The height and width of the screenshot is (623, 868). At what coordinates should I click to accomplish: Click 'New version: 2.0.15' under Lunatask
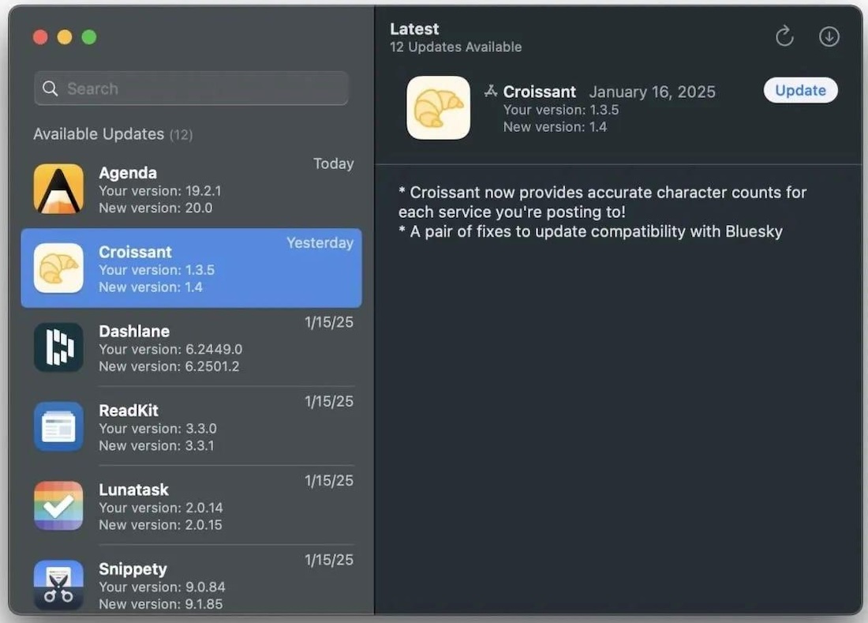(x=160, y=525)
